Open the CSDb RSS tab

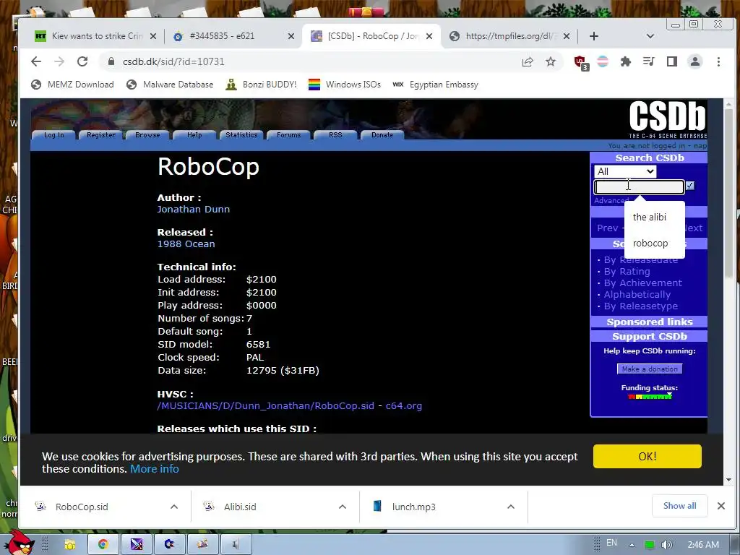click(335, 135)
